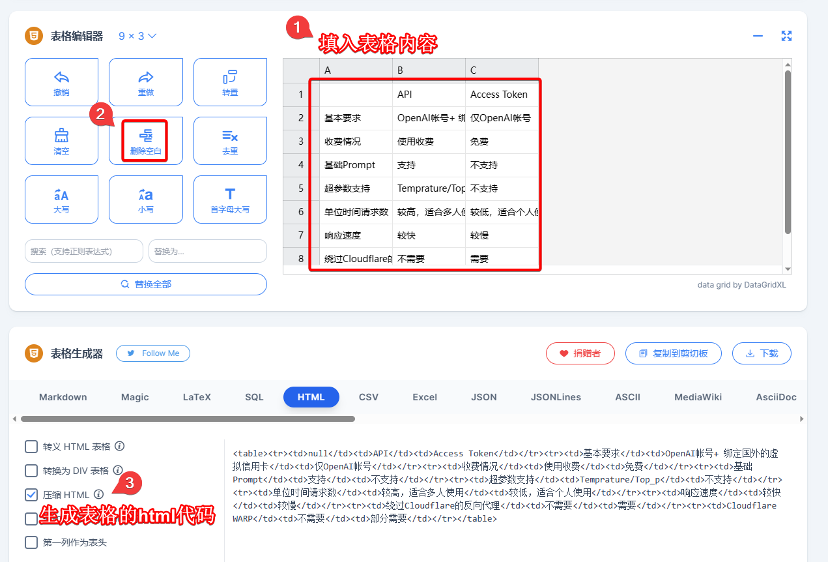Click the 捐赠者 button
The width and height of the screenshot is (828, 562).
point(582,353)
